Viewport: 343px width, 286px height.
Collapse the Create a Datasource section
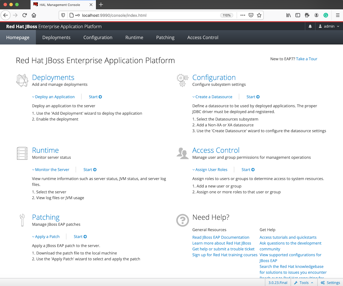[x=212, y=97]
